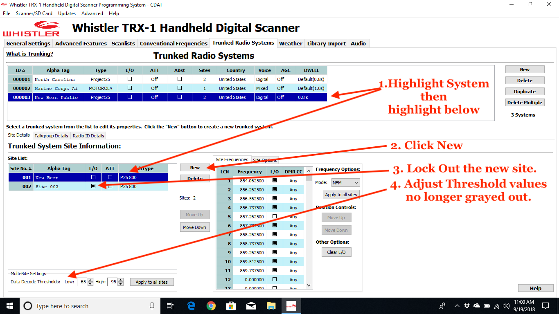Open the Mode NFM dropdown

tap(345, 183)
